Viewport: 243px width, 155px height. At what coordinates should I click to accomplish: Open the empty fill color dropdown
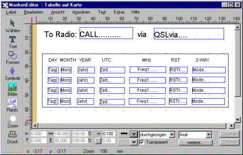[x=134, y=142]
